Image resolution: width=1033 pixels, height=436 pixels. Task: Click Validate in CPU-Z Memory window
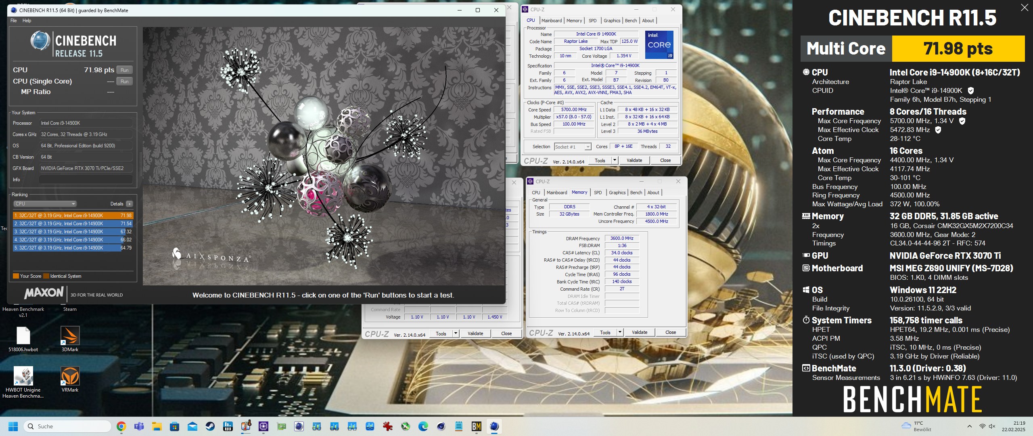[639, 332]
